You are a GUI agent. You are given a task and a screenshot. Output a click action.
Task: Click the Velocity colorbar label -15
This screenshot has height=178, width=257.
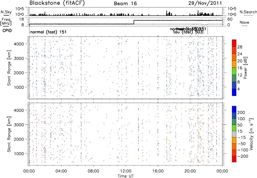(242, 138)
